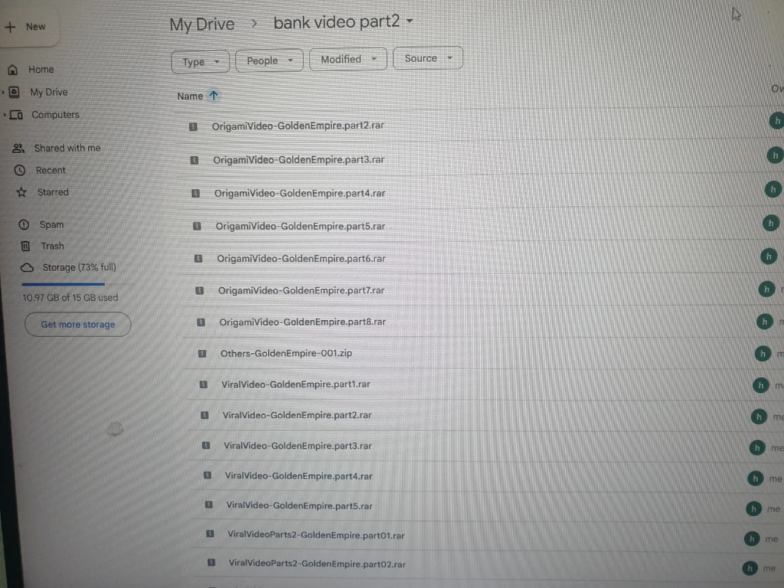Open the Home sidebar item
This screenshot has width=784, height=588.
point(41,70)
